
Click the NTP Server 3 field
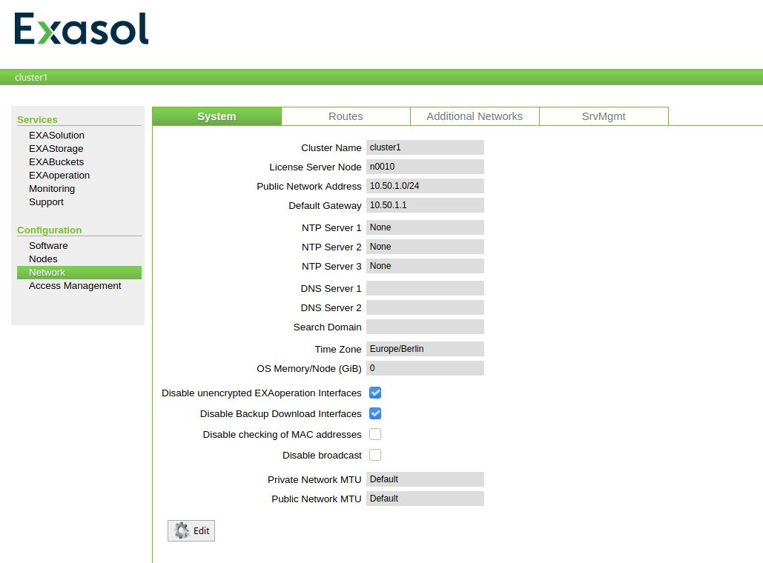(426, 266)
